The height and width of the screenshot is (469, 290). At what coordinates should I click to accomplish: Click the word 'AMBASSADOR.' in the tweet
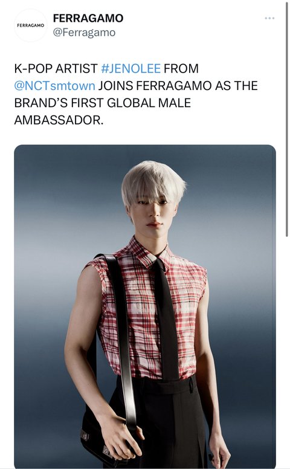click(59, 120)
